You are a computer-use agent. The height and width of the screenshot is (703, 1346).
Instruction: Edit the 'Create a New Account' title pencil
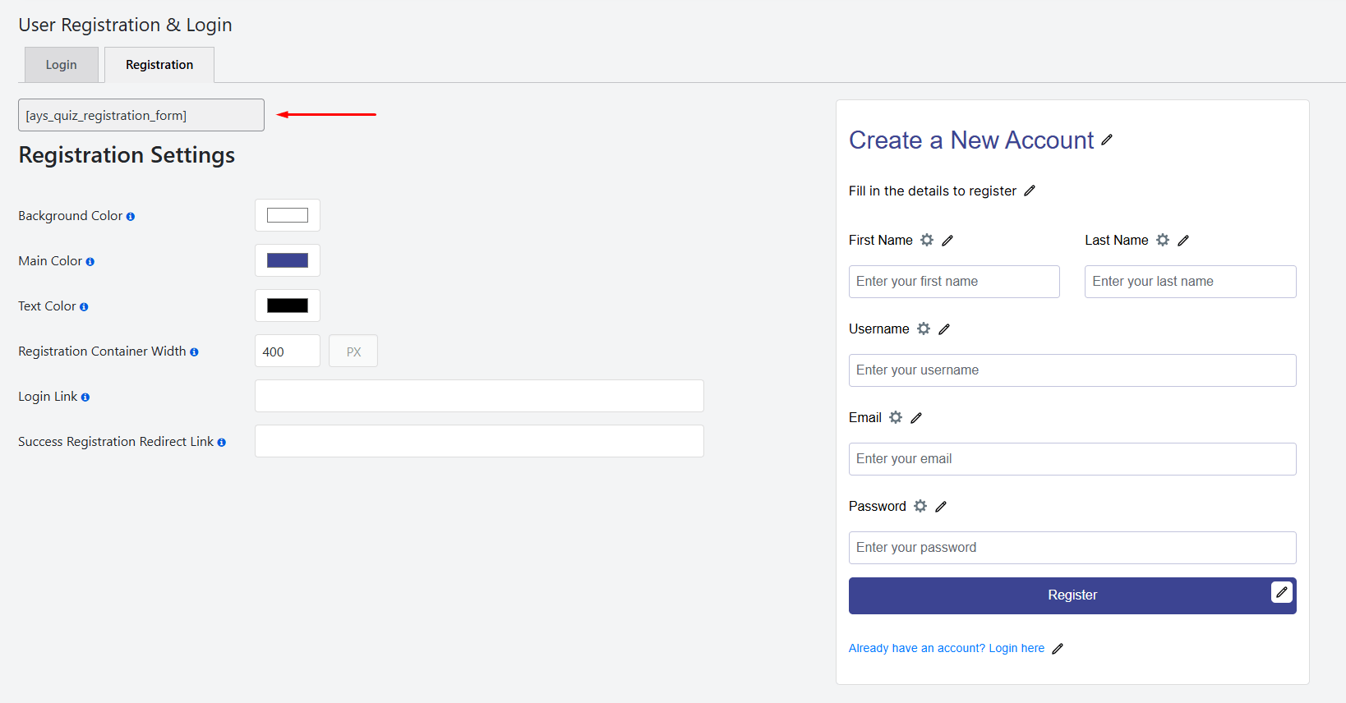1107,140
